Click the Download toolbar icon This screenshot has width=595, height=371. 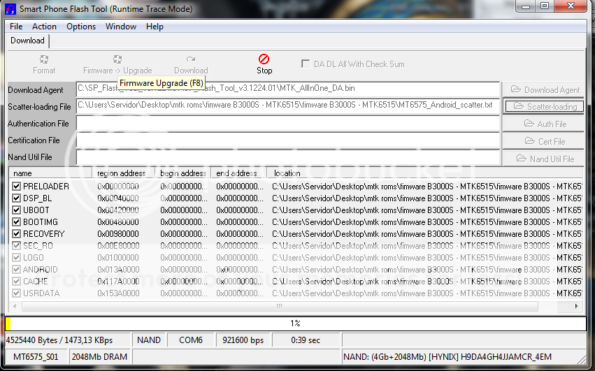(x=191, y=60)
